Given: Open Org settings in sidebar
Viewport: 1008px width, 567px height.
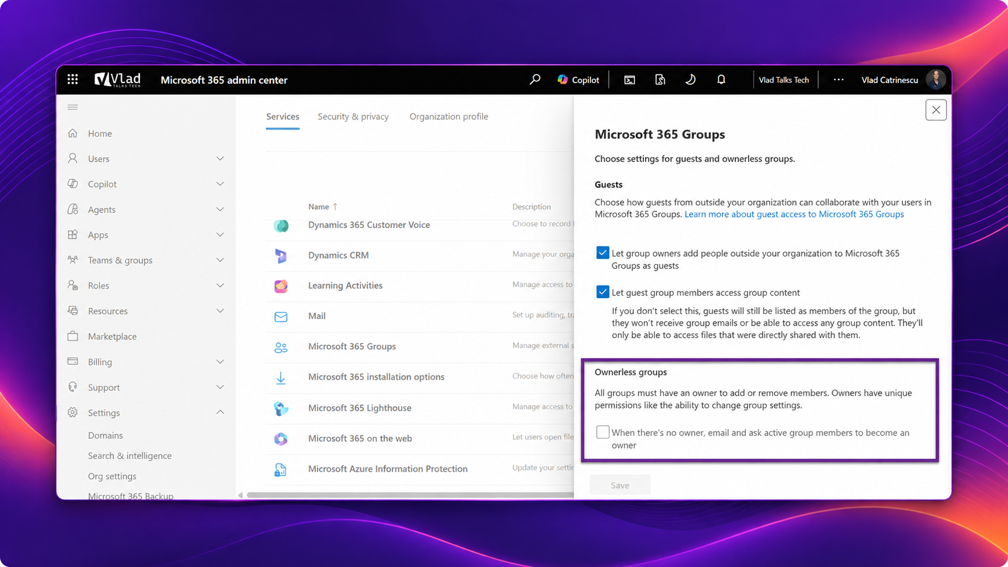Looking at the screenshot, I should click(x=112, y=476).
